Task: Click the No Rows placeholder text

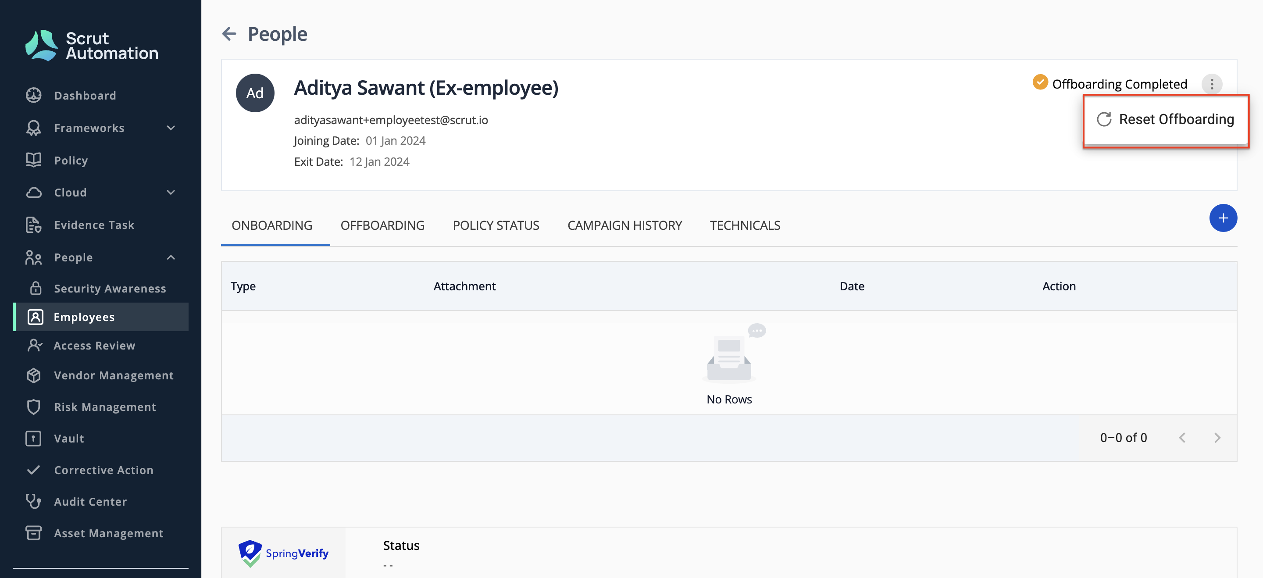Action: tap(729, 399)
